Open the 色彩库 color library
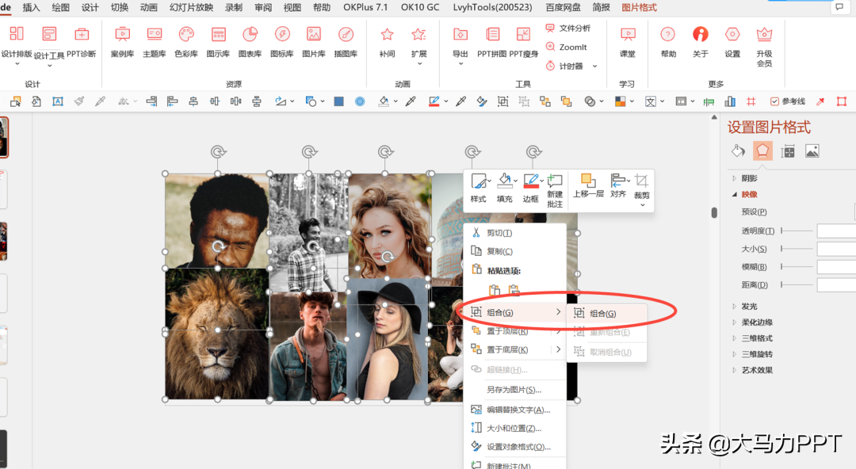The image size is (856, 469). pyautogui.click(x=186, y=43)
